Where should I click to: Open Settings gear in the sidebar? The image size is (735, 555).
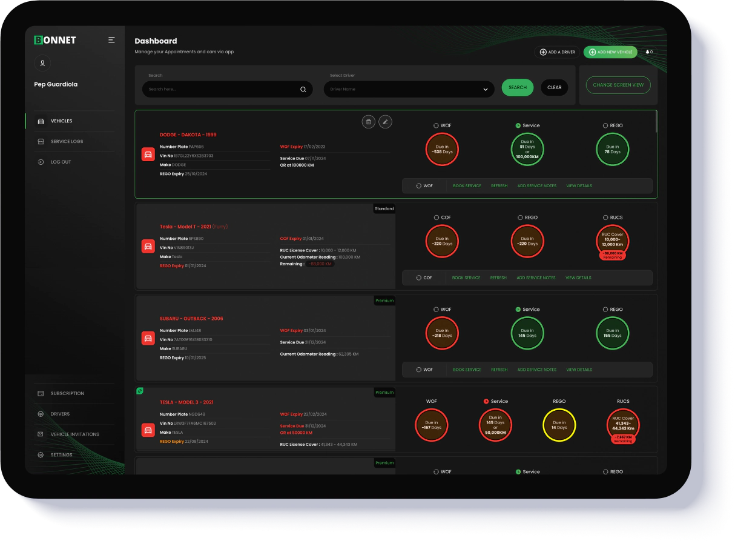pyautogui.click(x=40, y=454)
